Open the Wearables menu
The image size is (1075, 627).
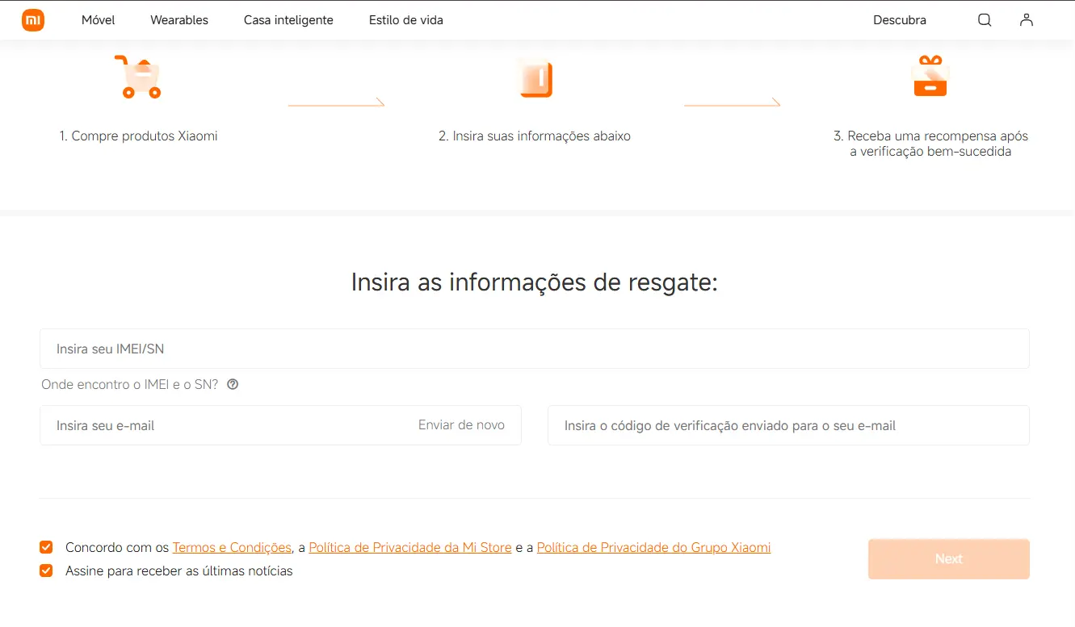click(x=179, y=20)
